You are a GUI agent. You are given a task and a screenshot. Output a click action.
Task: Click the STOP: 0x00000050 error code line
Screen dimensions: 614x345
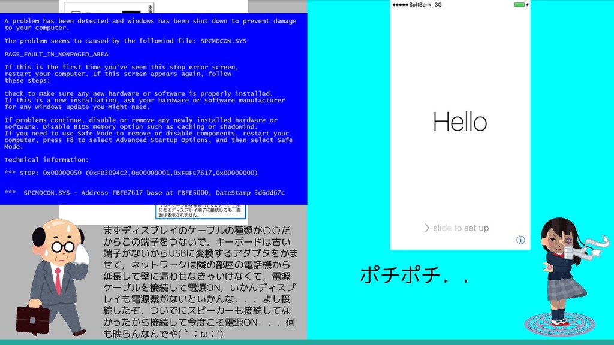point(131,172)
